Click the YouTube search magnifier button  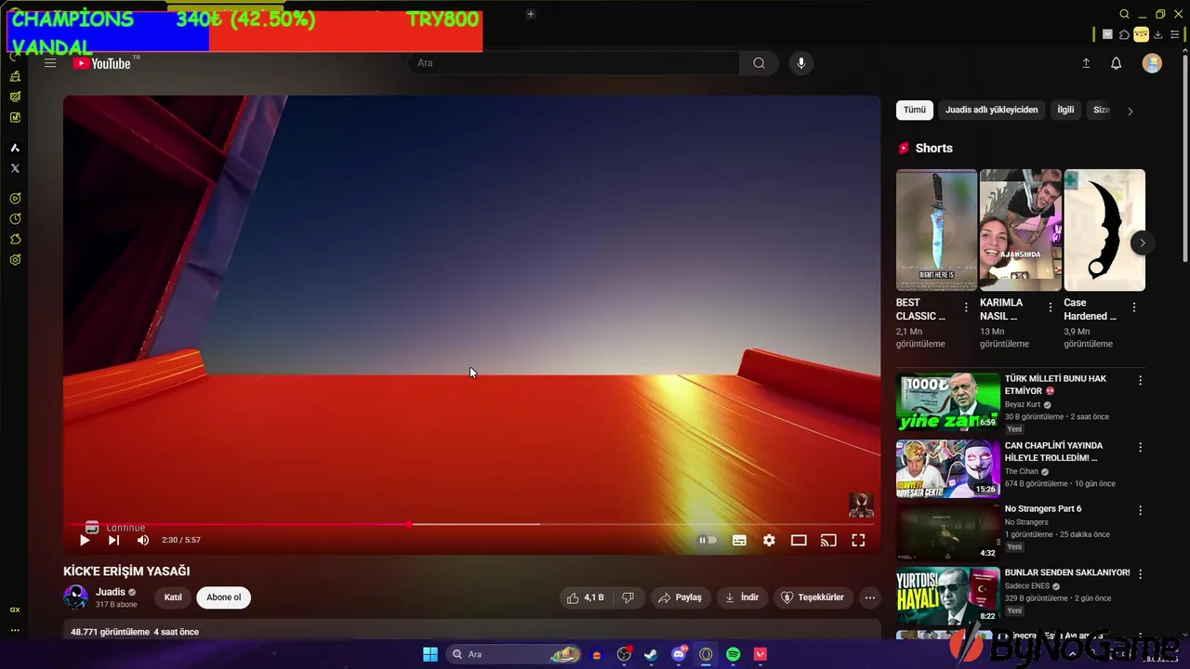[759, 63]
